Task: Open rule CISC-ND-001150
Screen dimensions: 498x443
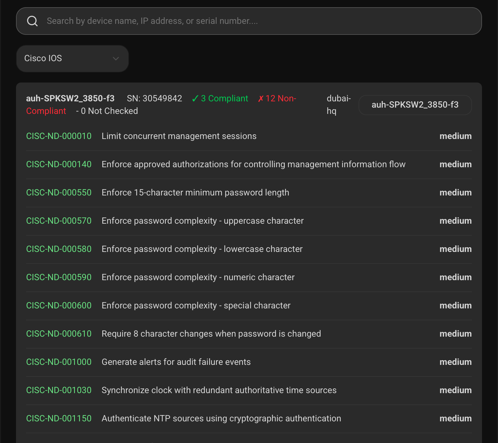Action: tap(59, 419)
